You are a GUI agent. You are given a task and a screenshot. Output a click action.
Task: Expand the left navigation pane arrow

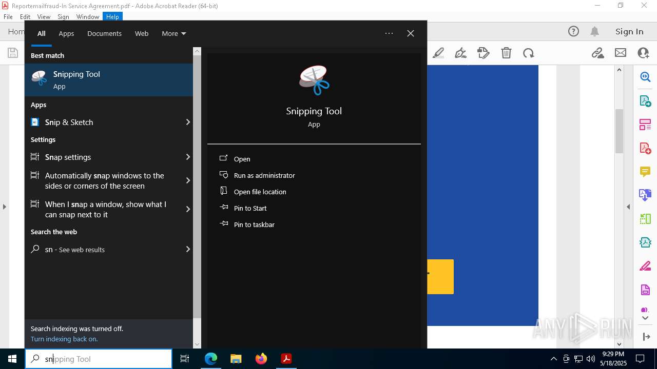[x=5, y=207]
